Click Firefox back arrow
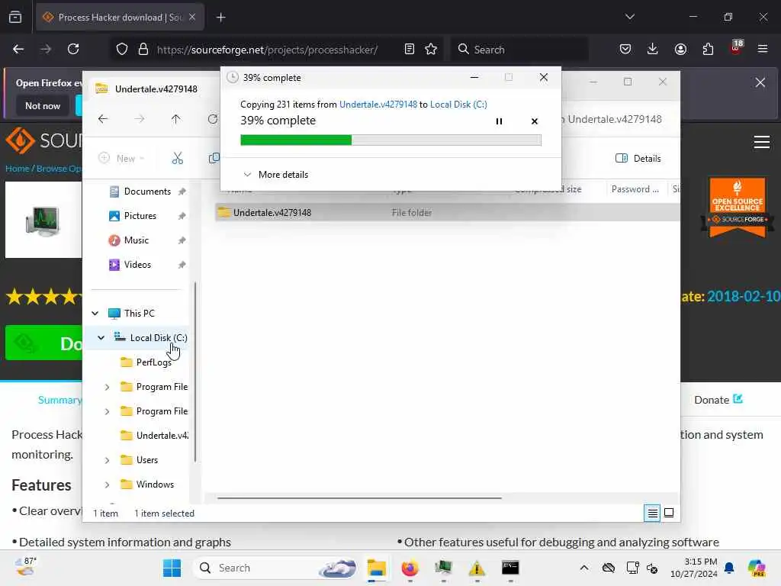 [x=18, y=50]
